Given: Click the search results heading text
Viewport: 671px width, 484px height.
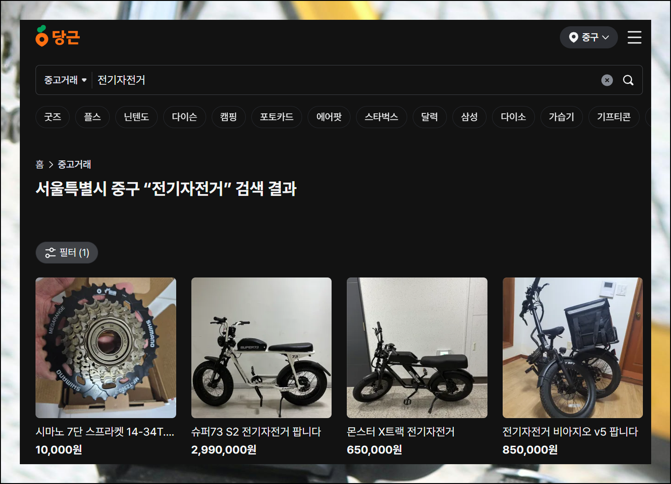Looking at the screenshot, I should point(166,189).
